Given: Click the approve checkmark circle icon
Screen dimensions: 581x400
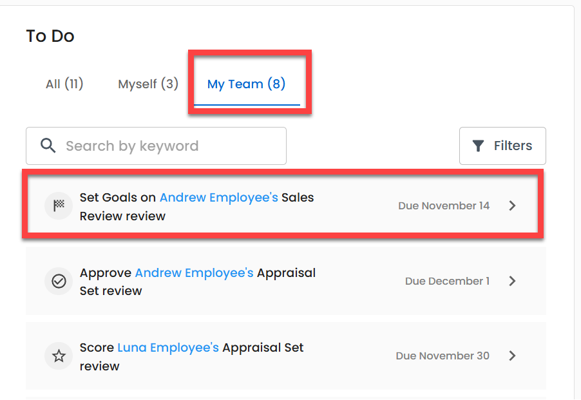Looking at the screenshot, I should [x=59, y=281].
